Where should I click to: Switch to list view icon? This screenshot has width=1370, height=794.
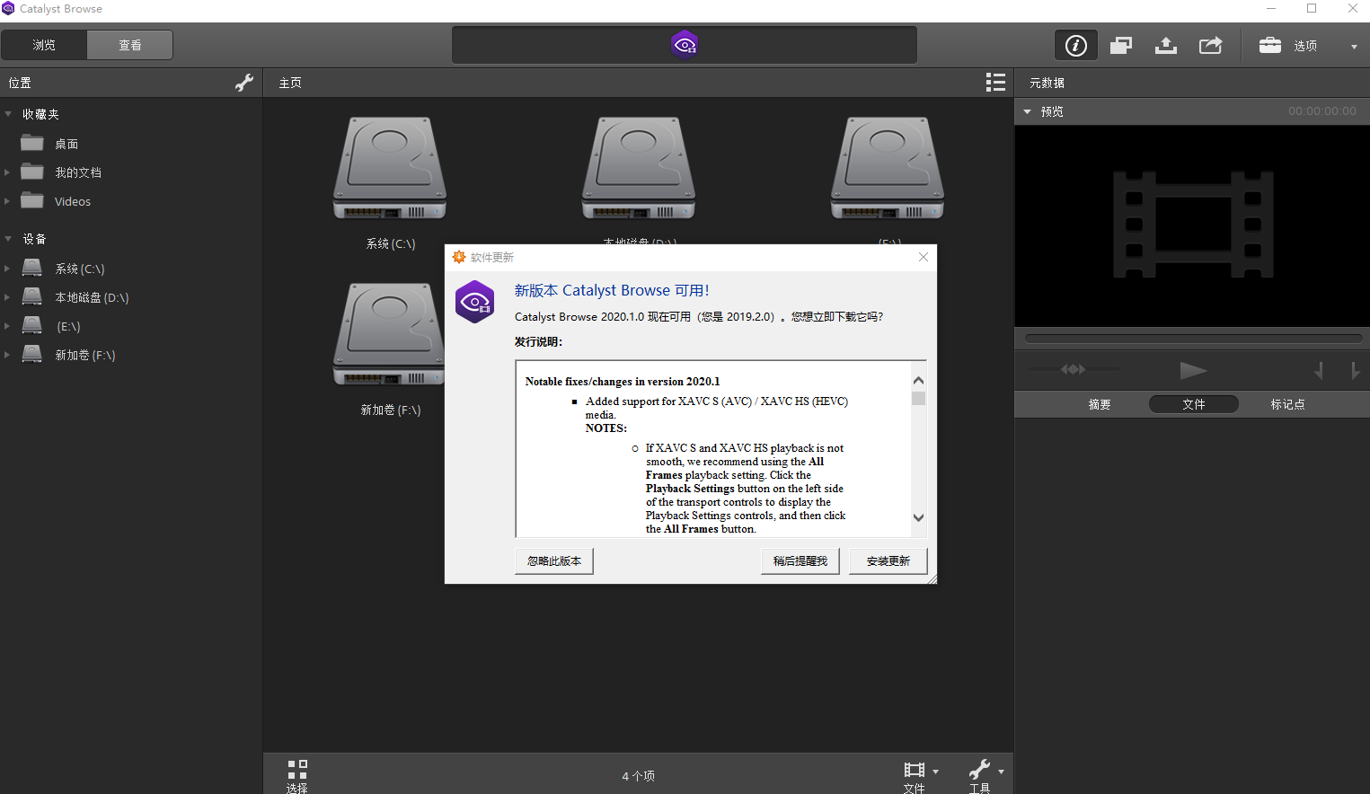995,83
